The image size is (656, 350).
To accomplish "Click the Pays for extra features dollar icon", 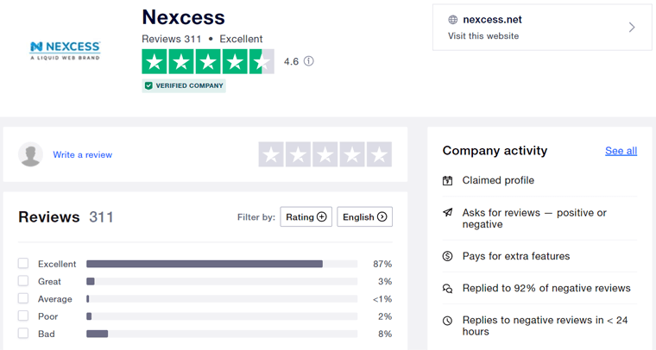I will 447,256.
